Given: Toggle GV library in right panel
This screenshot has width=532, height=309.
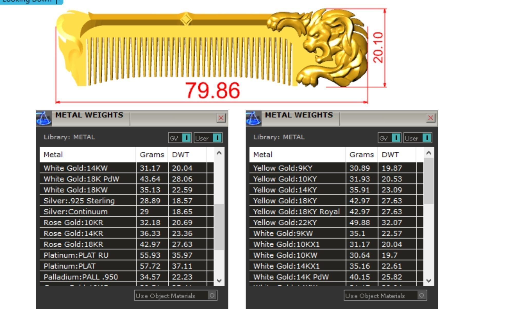Looking at the screenshot, I should coord(390,138).
